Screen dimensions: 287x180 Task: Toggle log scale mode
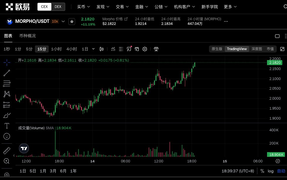click(271, 171)
